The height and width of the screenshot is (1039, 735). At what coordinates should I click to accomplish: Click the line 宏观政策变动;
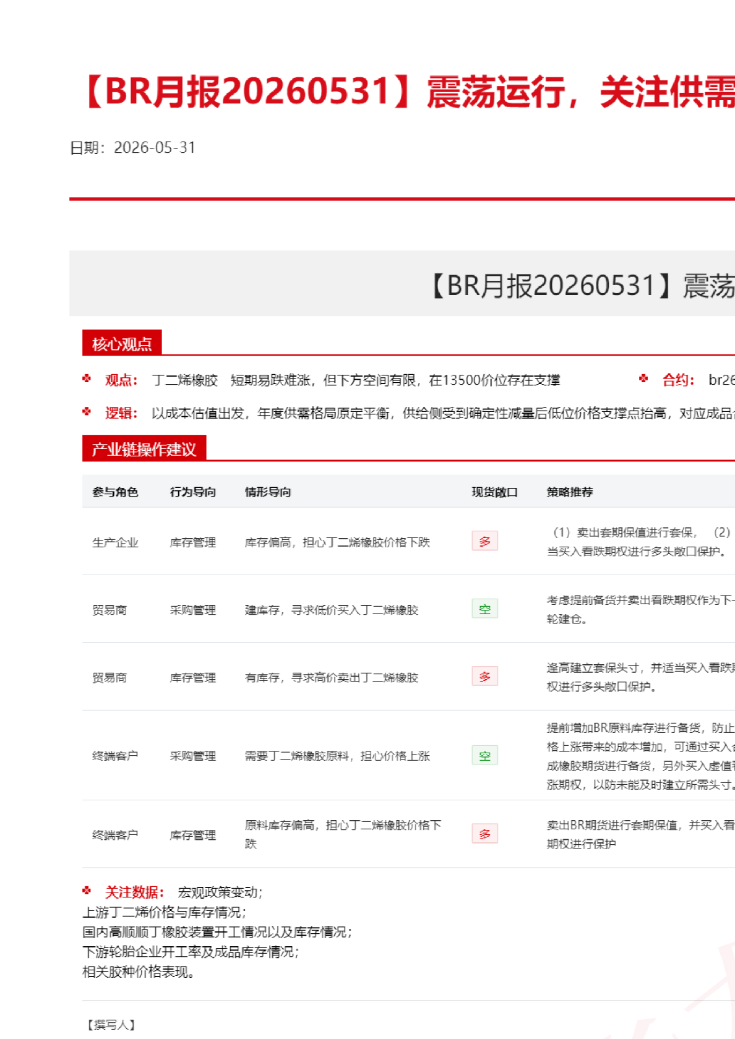tap(220, 892)
